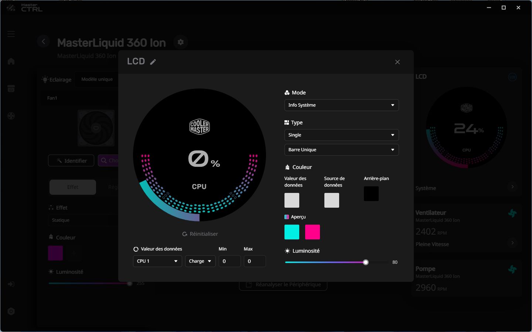The height and width of the screenshot is (332, 532).
Task: Go to Home via sidebar house icon
Action: (x=11, y=61)
